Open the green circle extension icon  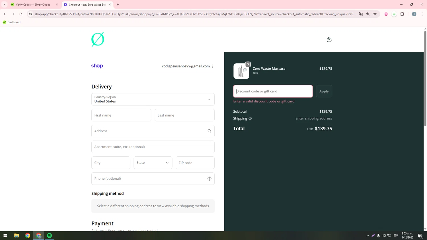coord(394,14)
